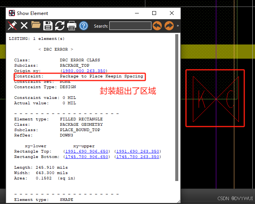Click the 'Actual value: 0 MIL' line
The width and height of the screenshot is (255, 204).
point(45,103)
